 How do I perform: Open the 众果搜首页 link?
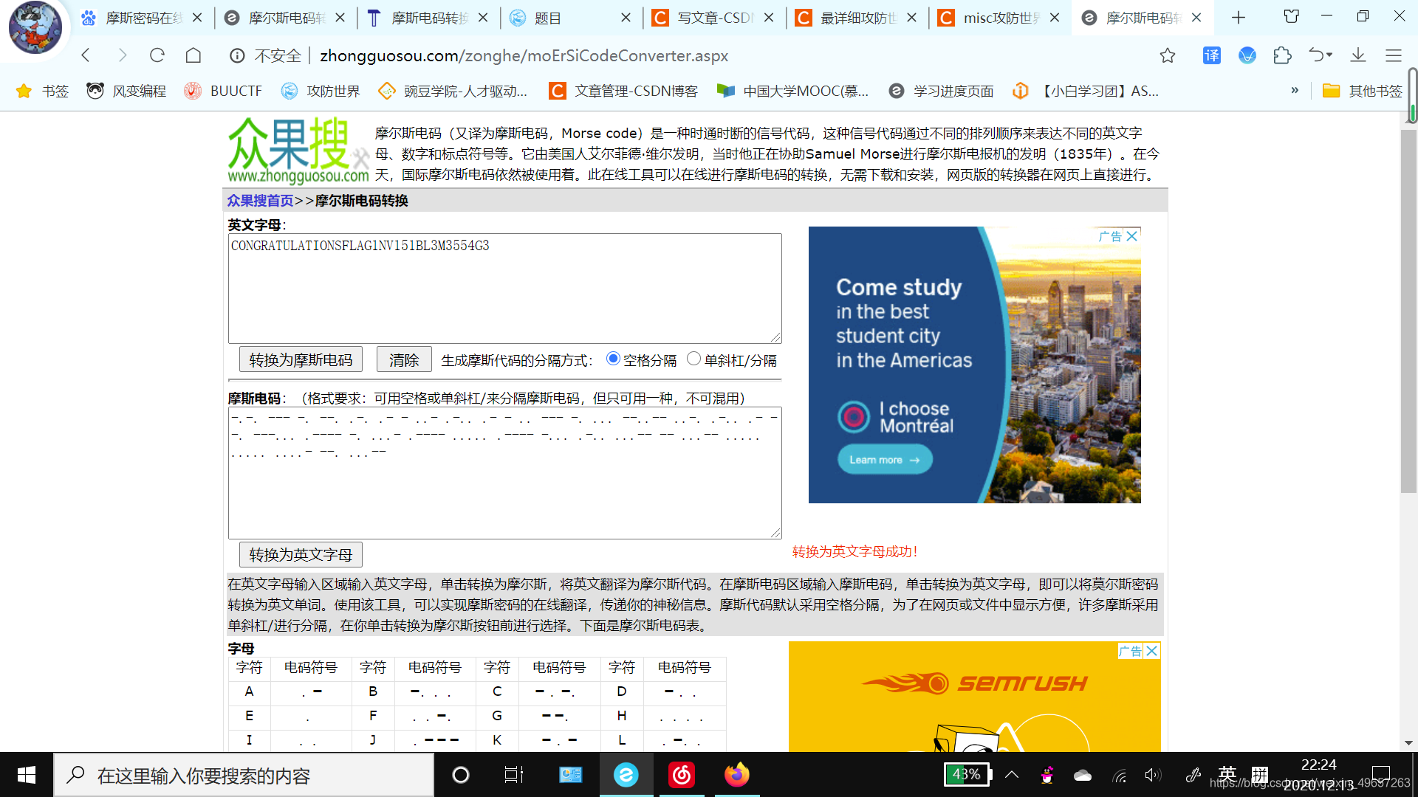(x=259, y=200)
